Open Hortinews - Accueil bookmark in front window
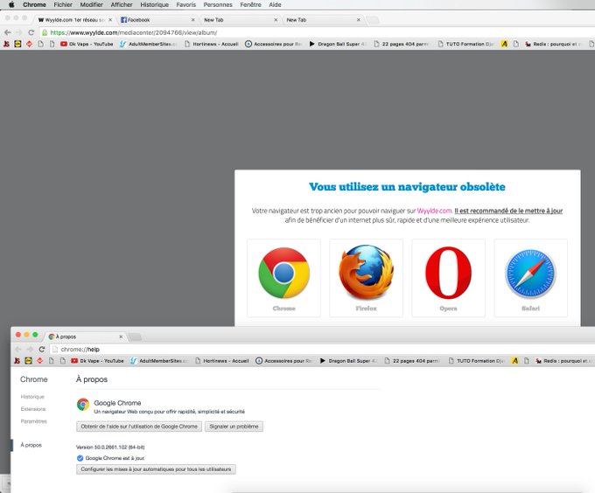 coord(221,361)
